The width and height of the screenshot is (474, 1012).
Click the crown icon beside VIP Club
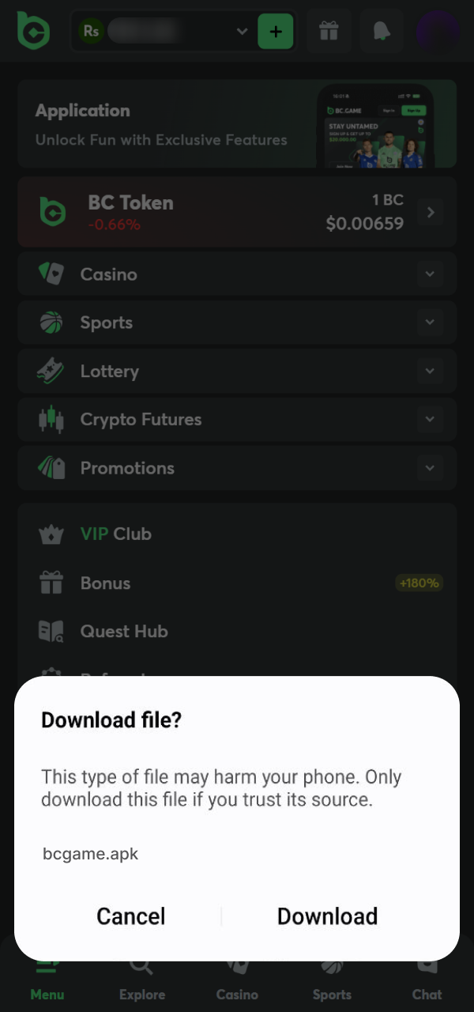click(51, 534)
